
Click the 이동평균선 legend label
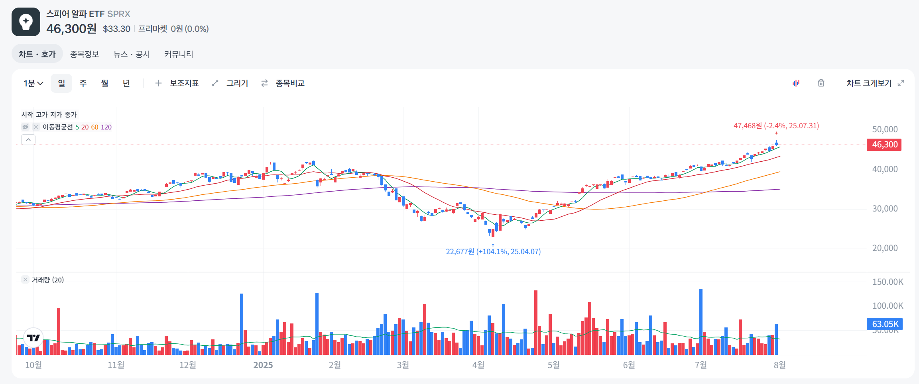58,127
